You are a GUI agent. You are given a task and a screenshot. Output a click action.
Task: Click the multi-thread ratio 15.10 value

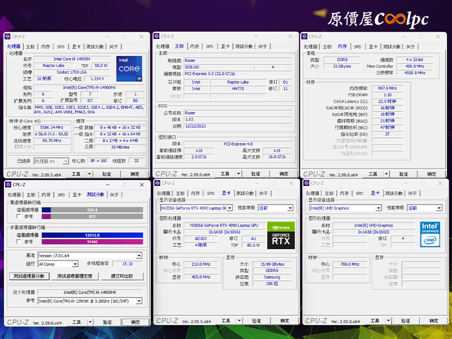pos(128,264)
